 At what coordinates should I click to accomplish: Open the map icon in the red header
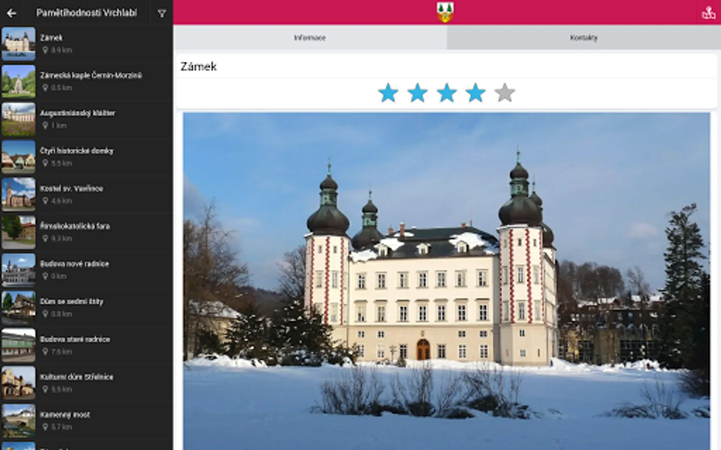pyautogui.click(x=708, y=12)
